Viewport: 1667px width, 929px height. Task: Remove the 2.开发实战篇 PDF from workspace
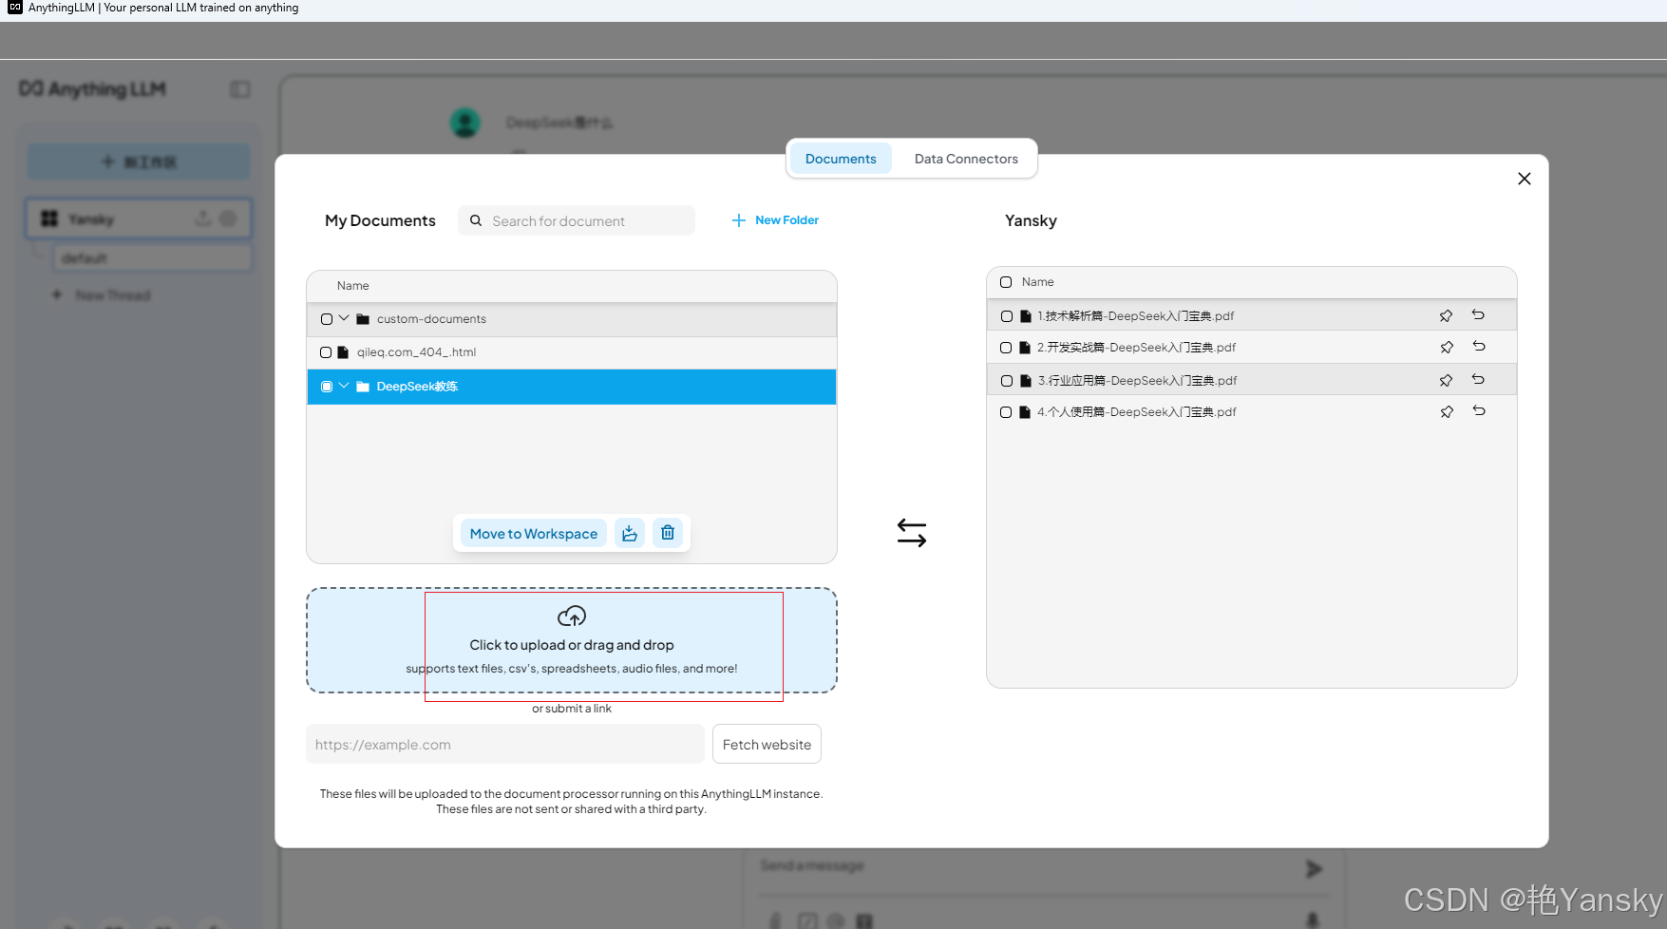coord(1479,346)
